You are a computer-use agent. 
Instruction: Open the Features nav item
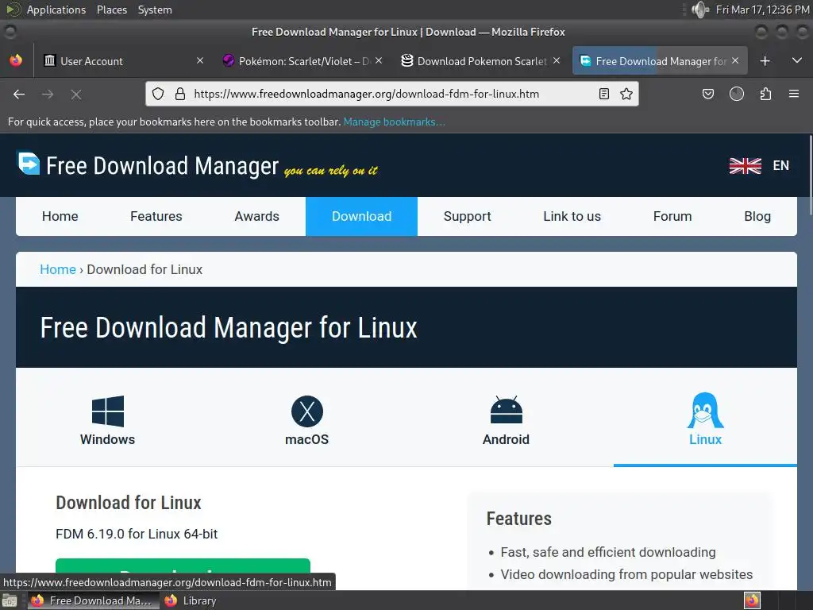pyautogui.click(x=156, y=216)
